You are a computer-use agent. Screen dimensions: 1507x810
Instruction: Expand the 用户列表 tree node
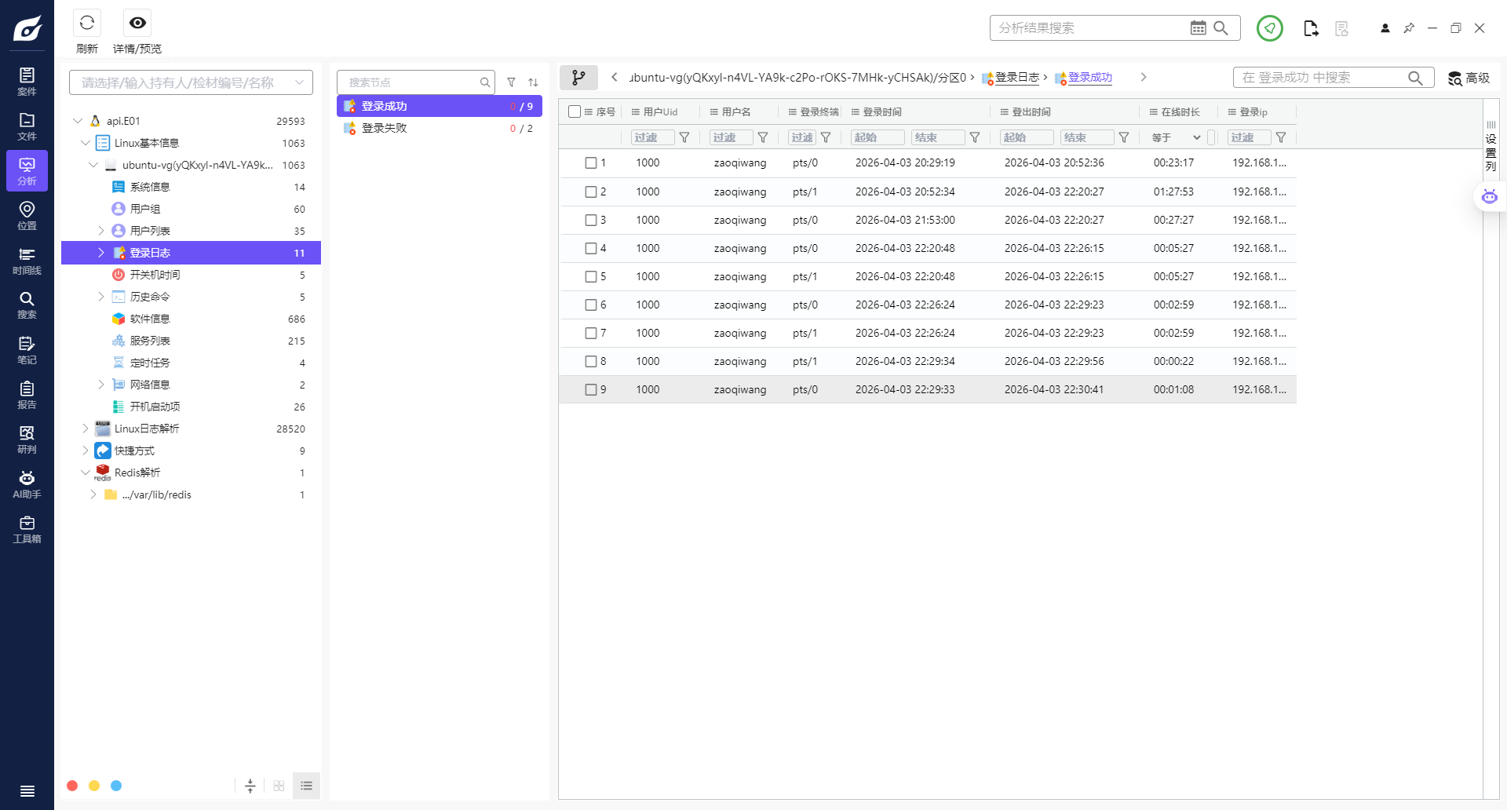coord(101,231)
